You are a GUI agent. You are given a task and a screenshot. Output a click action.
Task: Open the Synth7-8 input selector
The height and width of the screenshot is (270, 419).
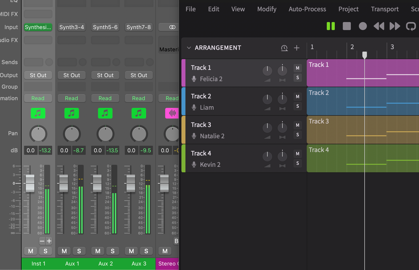(x=139, y=27)
